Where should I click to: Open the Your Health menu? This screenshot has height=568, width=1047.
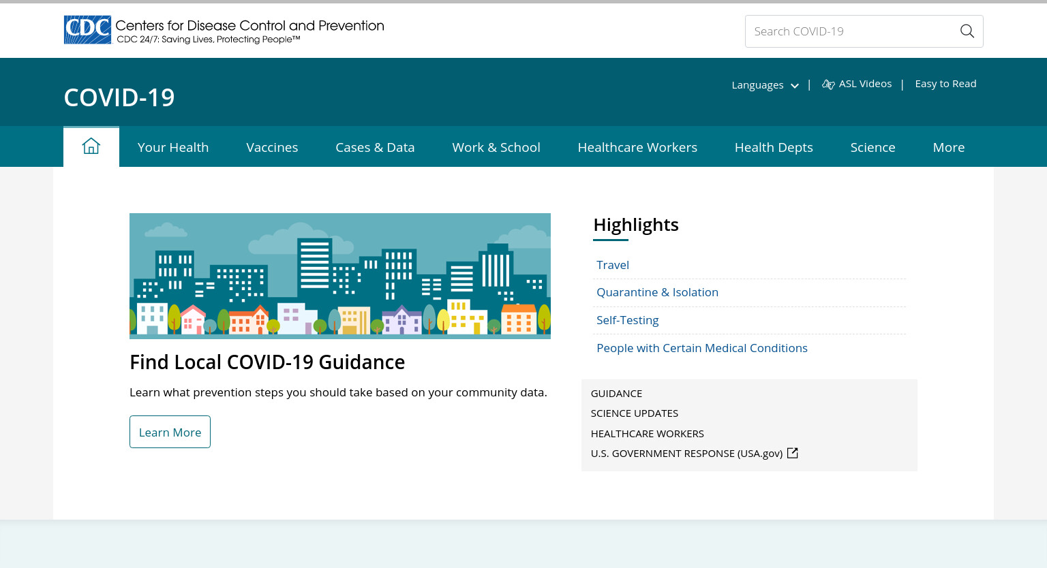coord(173,147)
